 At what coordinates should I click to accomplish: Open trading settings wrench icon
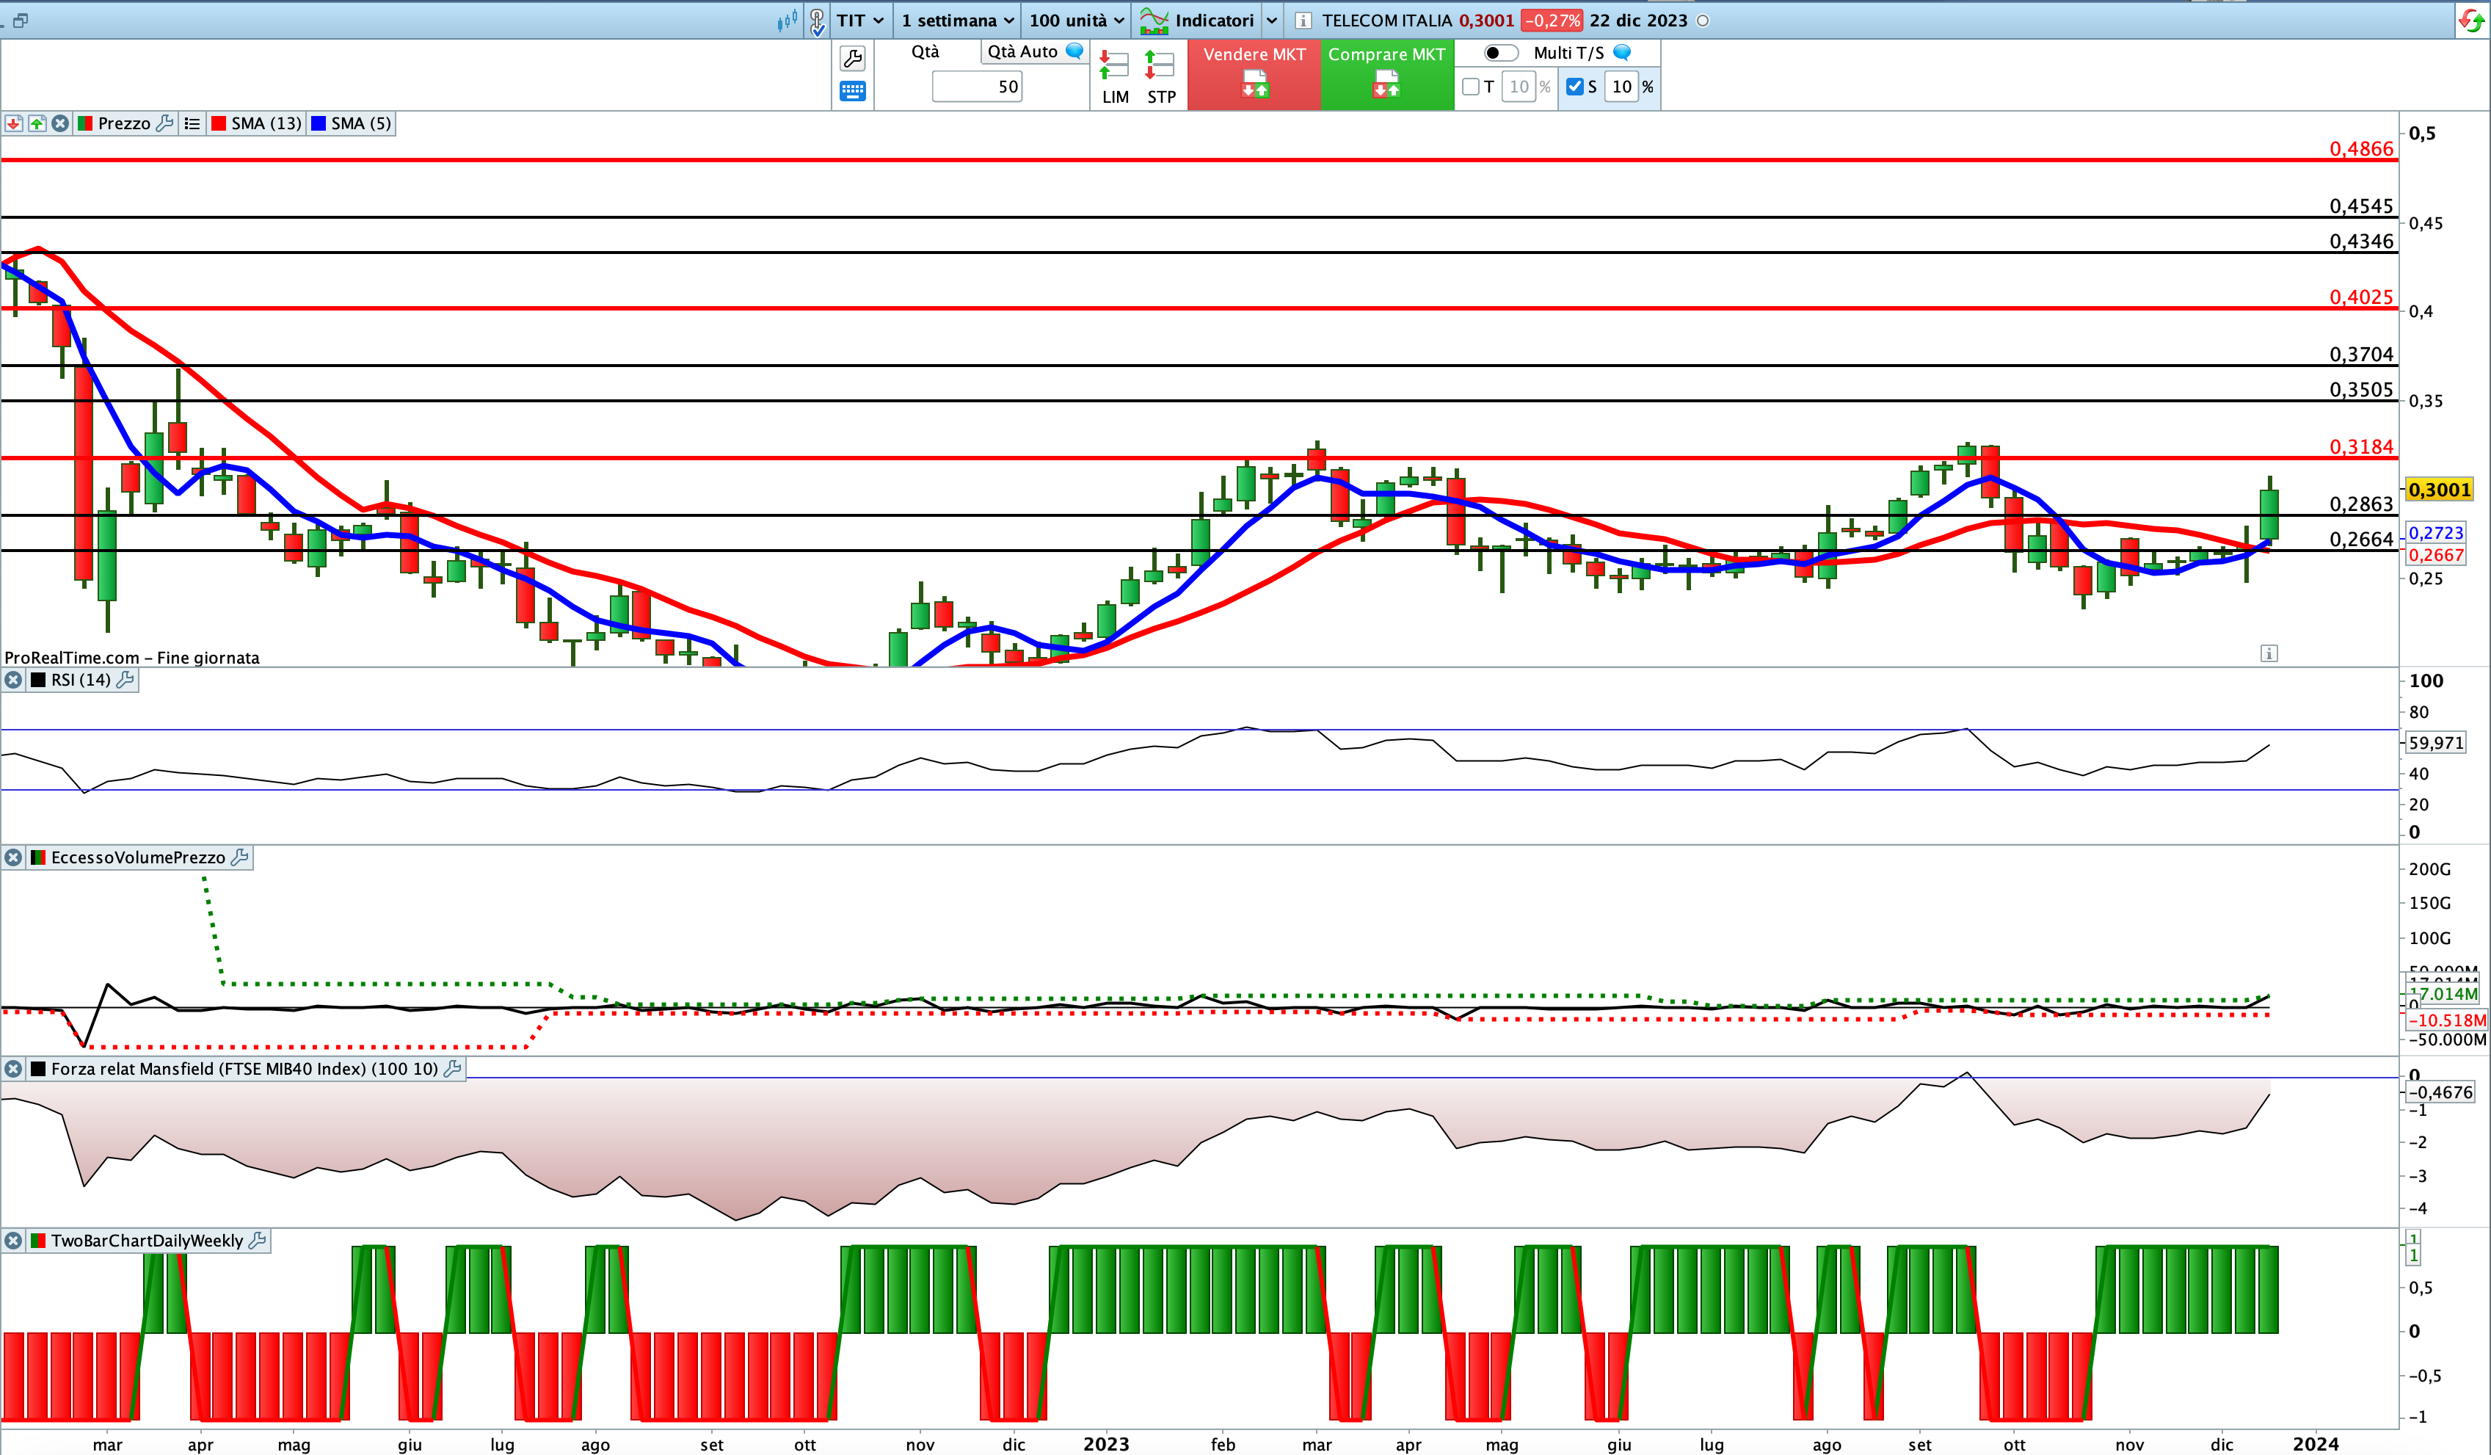click(852, 58)
